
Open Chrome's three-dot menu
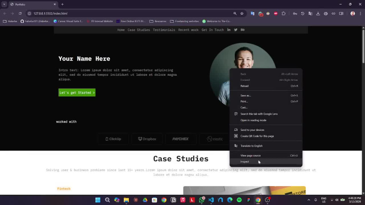(360, 13)
